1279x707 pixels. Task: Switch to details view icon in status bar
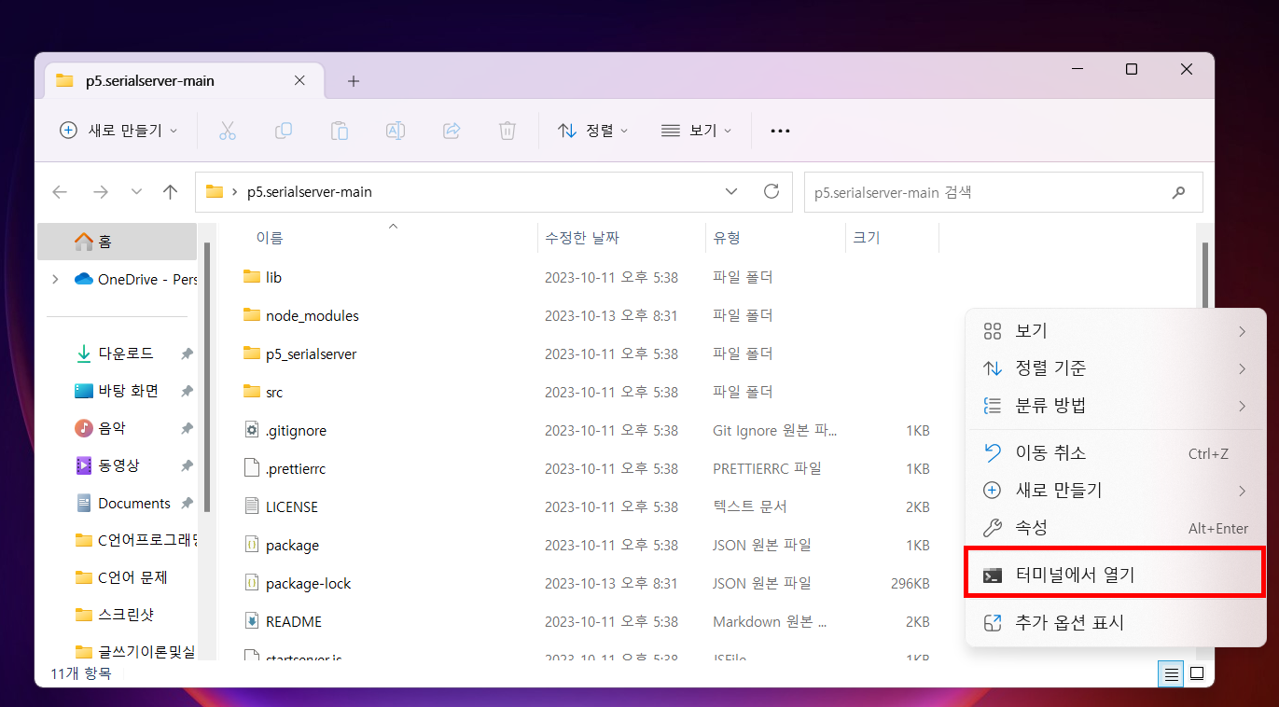(x=1172, y=673)
